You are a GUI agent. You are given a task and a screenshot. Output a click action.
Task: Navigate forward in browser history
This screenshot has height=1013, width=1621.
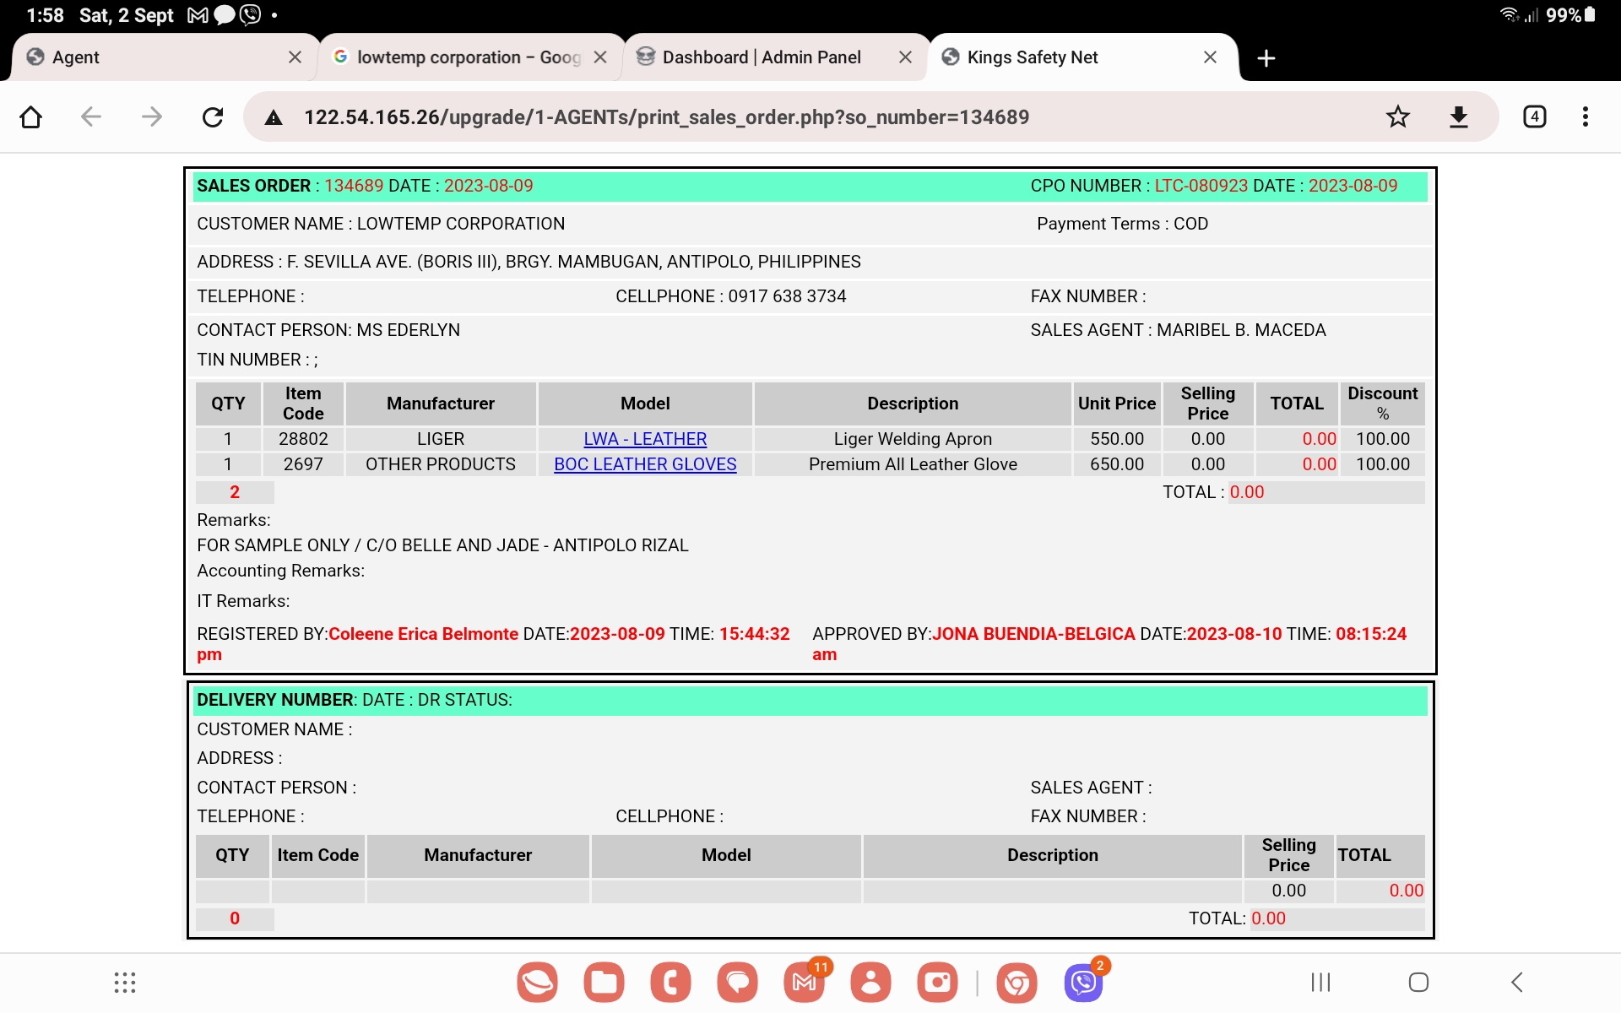(152, 116)
